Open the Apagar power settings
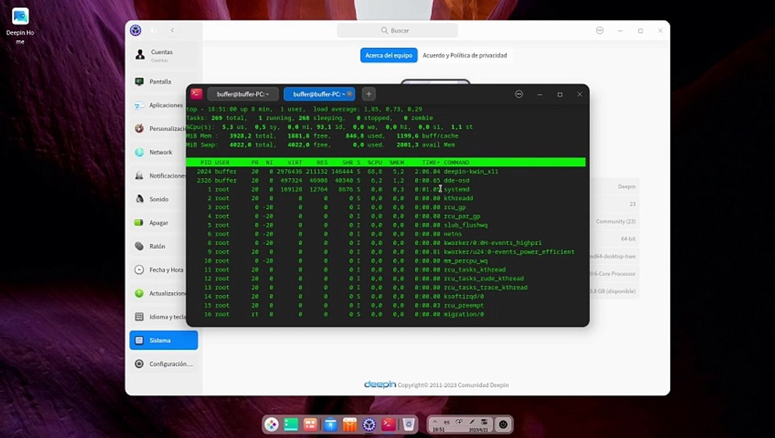 coord(163,223)
